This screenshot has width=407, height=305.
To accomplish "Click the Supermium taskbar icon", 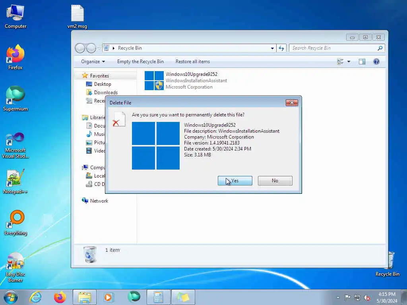I will (134, 297).
